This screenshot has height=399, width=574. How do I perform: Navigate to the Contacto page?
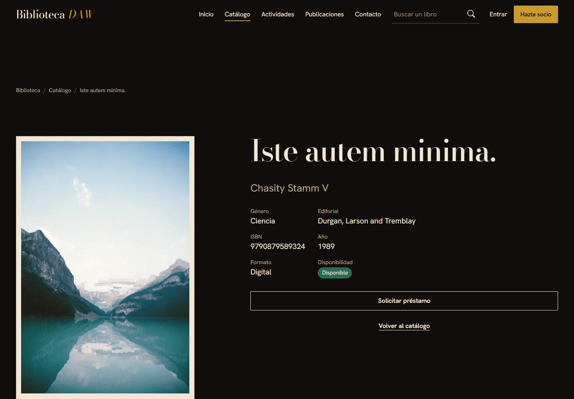[368, 14]
